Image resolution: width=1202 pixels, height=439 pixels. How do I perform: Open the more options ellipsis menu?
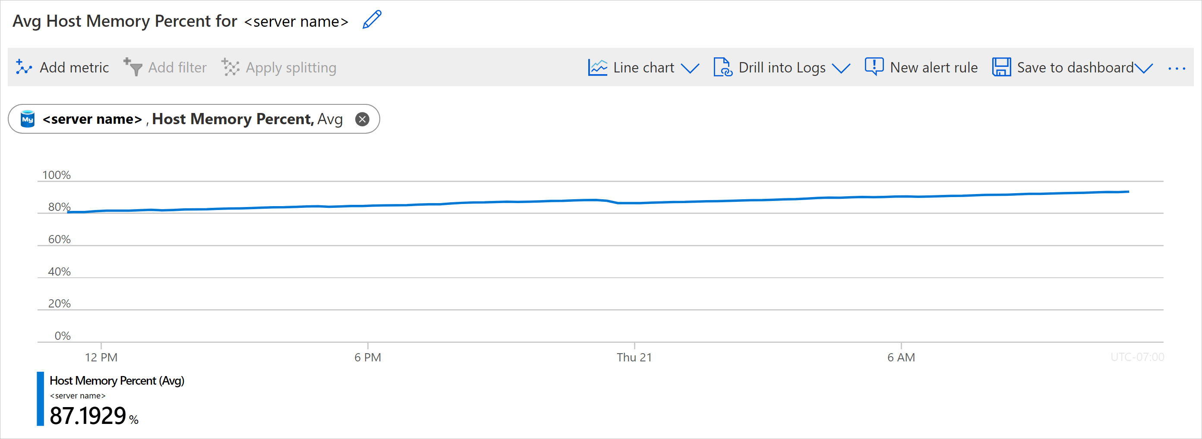click(x=1177, y=69)
